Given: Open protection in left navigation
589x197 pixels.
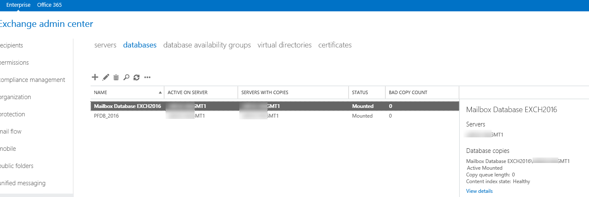Looking at the screenshot, I should click(x=13, y=114).
